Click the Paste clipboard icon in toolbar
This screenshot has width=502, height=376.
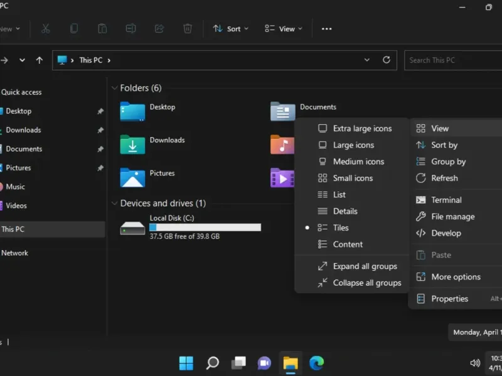tap(102, 29)
